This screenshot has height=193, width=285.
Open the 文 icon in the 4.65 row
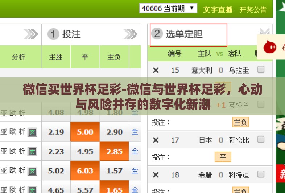(x=32, y=190)
